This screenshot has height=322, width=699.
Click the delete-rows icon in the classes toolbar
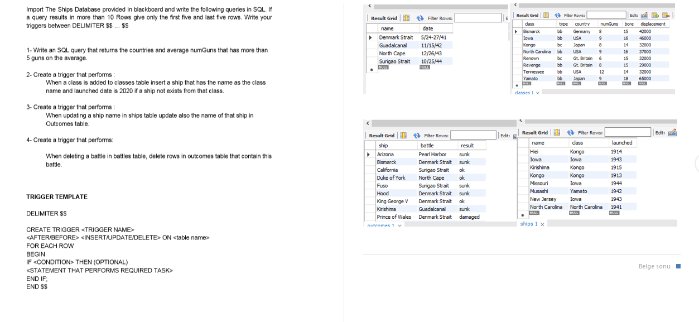(665, 16)
